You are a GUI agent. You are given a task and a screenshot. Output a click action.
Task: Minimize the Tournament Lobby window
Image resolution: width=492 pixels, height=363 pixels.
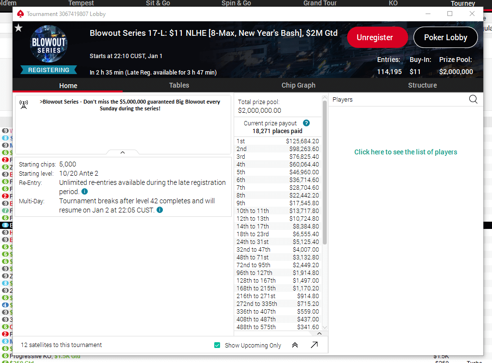[428, 14]
